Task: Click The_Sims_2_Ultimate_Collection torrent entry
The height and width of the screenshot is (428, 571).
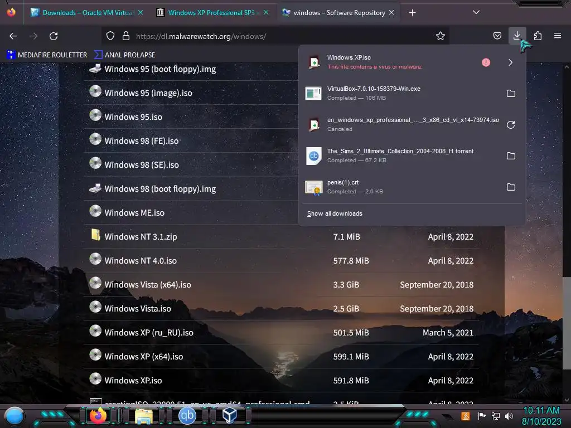Action: tap(401, 156)
